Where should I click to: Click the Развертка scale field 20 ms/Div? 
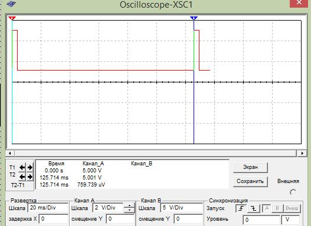48,208
